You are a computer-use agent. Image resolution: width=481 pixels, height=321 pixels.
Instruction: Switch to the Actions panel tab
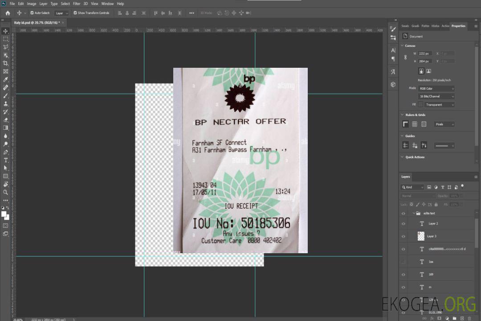pos(445,26)
